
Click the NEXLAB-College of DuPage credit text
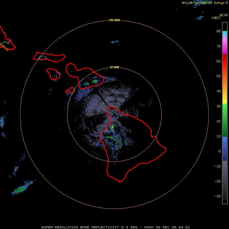coord(205,3)
